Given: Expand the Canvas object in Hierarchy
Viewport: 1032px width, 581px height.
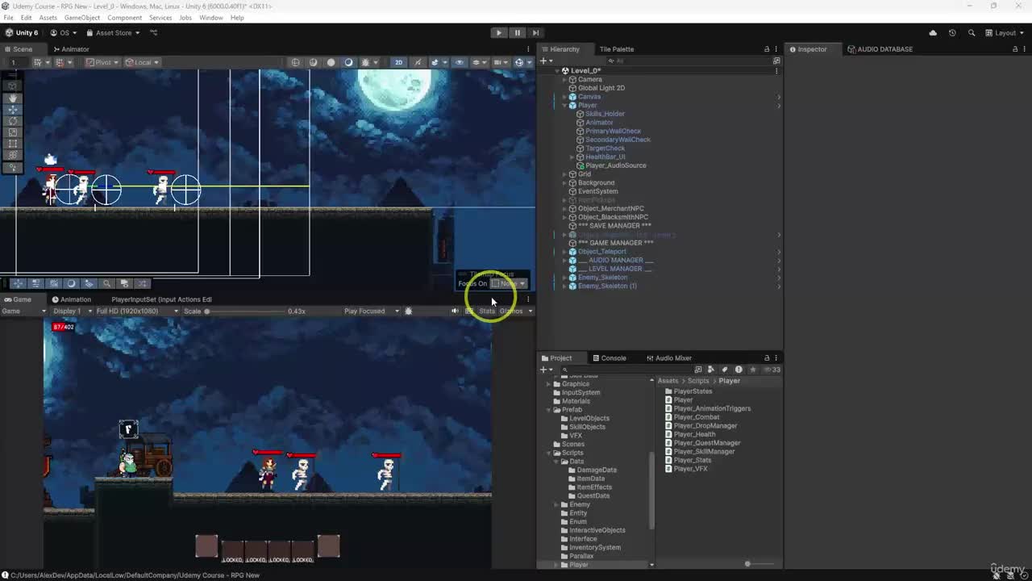Looking at the screenshot, I should (564, 97).
